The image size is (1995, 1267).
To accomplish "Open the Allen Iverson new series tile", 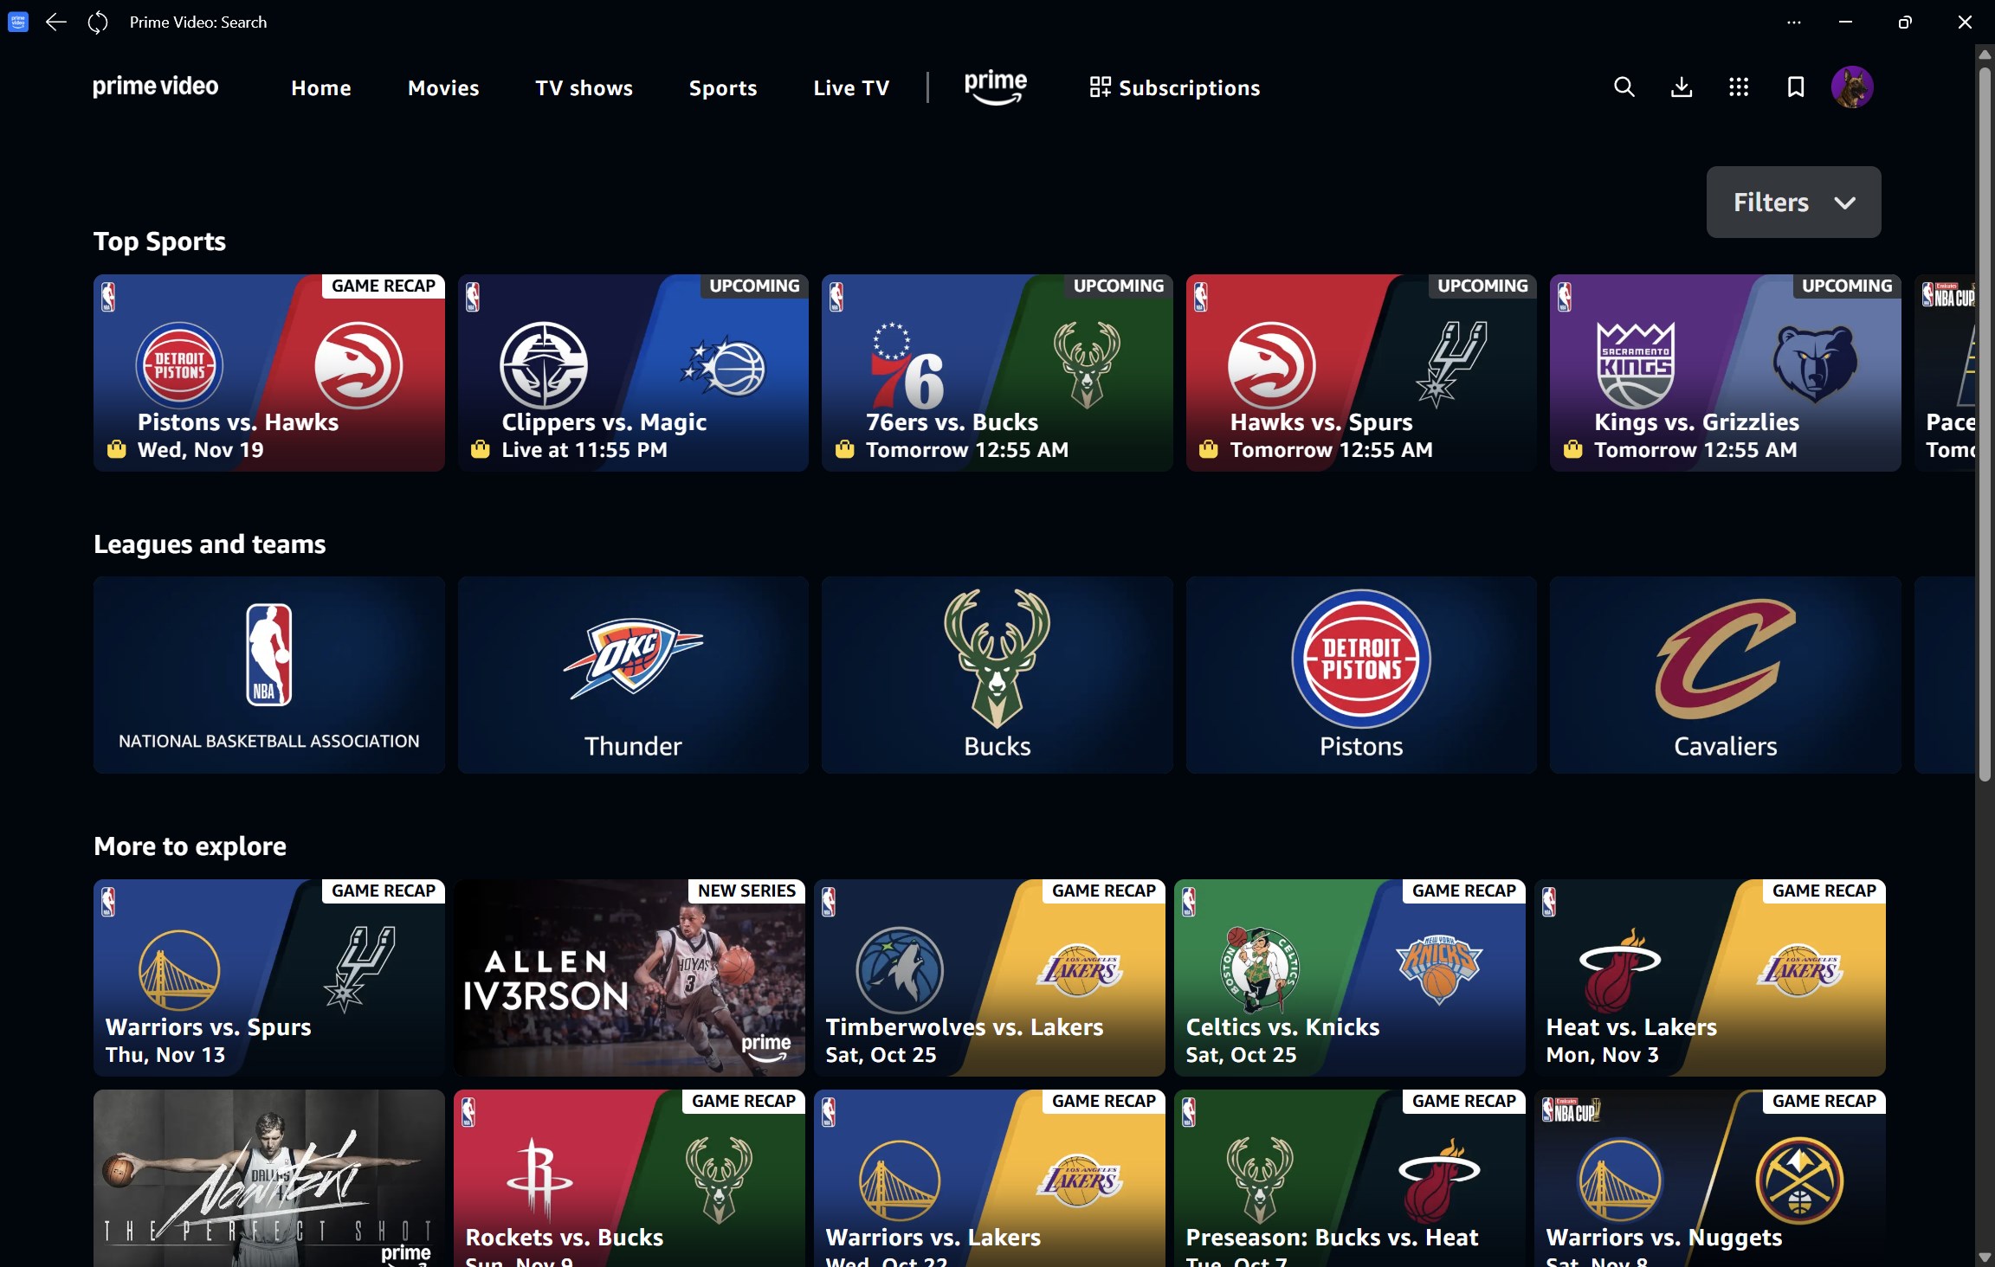I will [x=629, y=978].
